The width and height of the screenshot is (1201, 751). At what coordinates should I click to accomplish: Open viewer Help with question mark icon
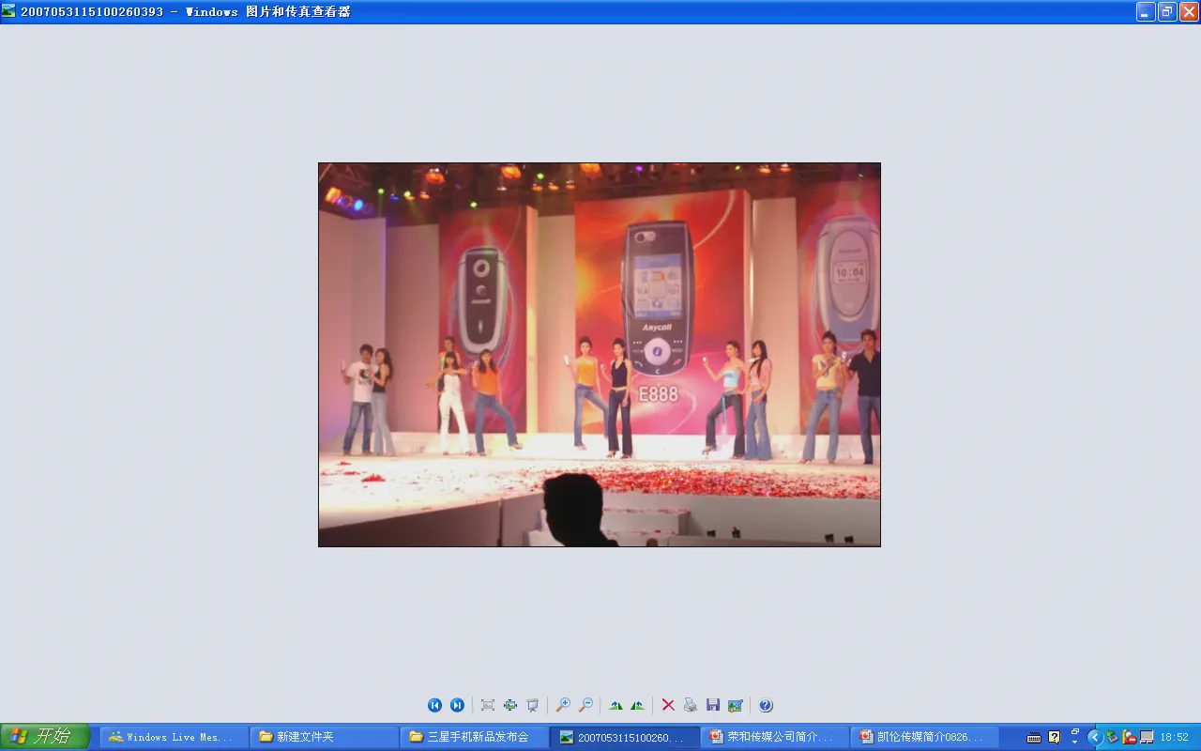(x=766, y=705)
